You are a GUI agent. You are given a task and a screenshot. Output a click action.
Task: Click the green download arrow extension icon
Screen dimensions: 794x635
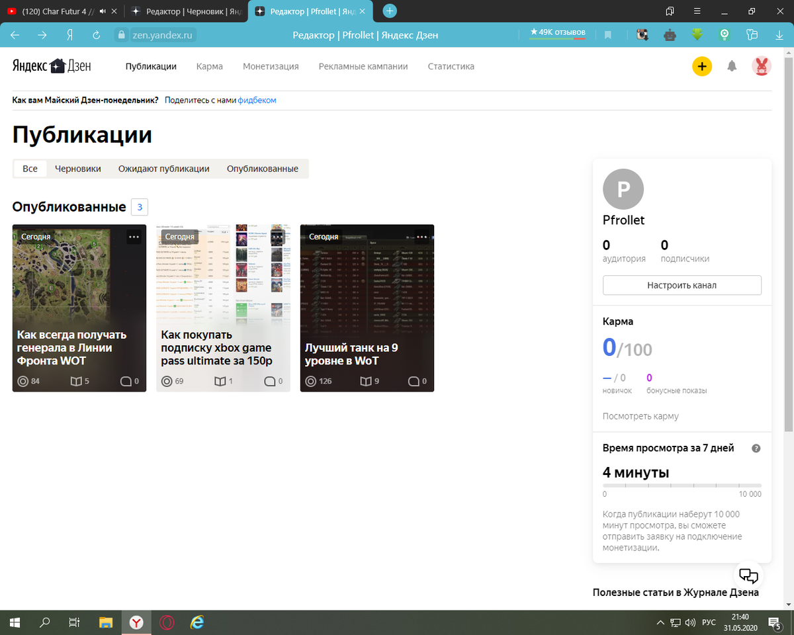697,35
